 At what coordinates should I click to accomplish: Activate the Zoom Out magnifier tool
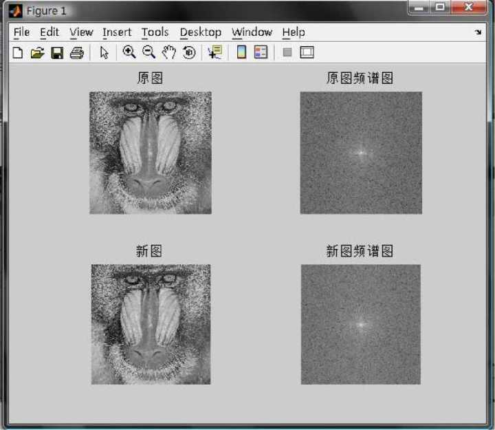148,52
